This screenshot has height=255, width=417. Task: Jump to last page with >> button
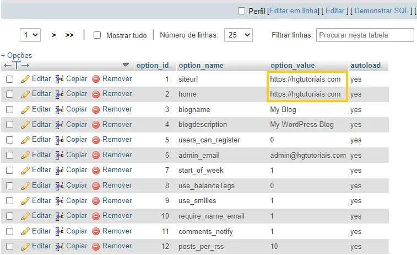point(69,35)
